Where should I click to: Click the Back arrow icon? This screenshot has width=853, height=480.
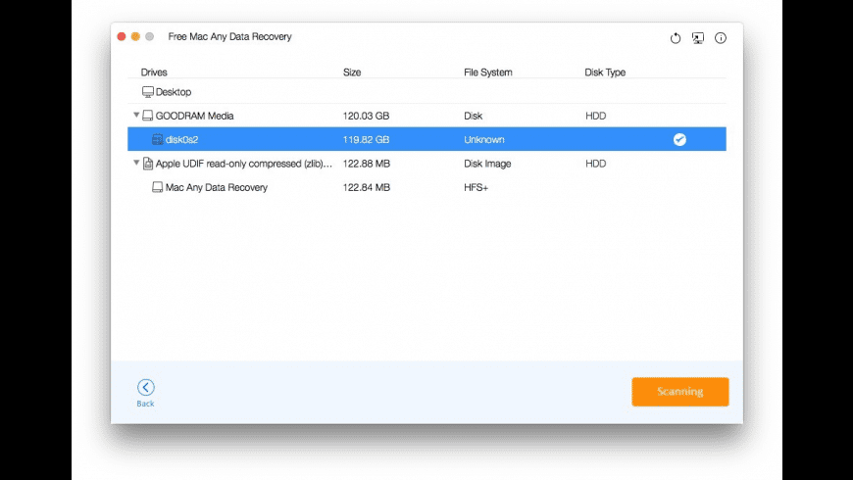pyautogui.click(x=146, y=387)
